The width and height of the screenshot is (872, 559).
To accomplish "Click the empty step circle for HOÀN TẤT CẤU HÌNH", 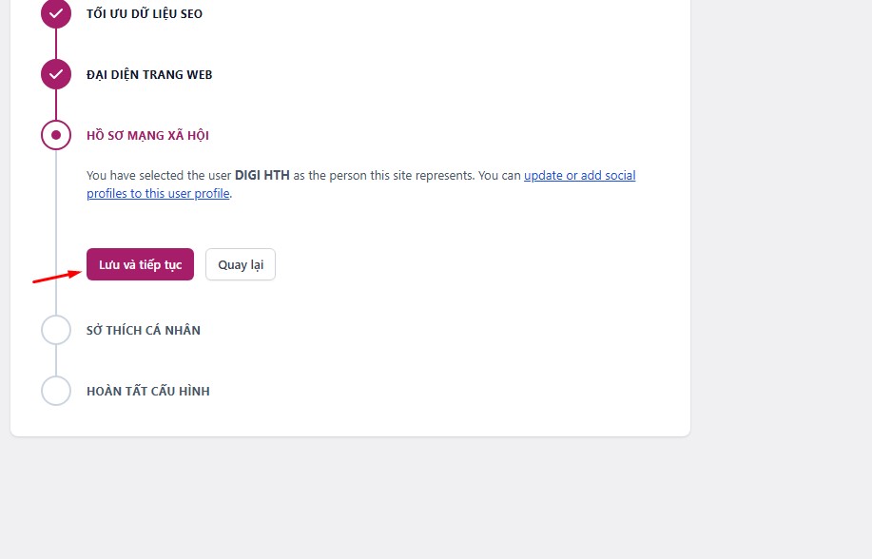I will [x=56, y=391].
